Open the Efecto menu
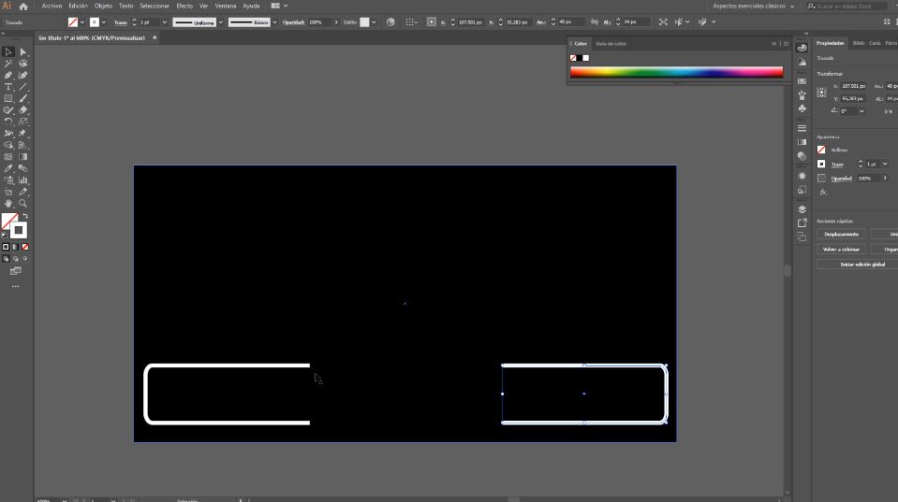This screenshot has width=898, height=502. coord(184,6)
